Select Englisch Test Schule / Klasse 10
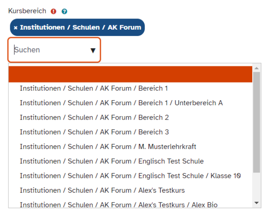 point(130,176)
